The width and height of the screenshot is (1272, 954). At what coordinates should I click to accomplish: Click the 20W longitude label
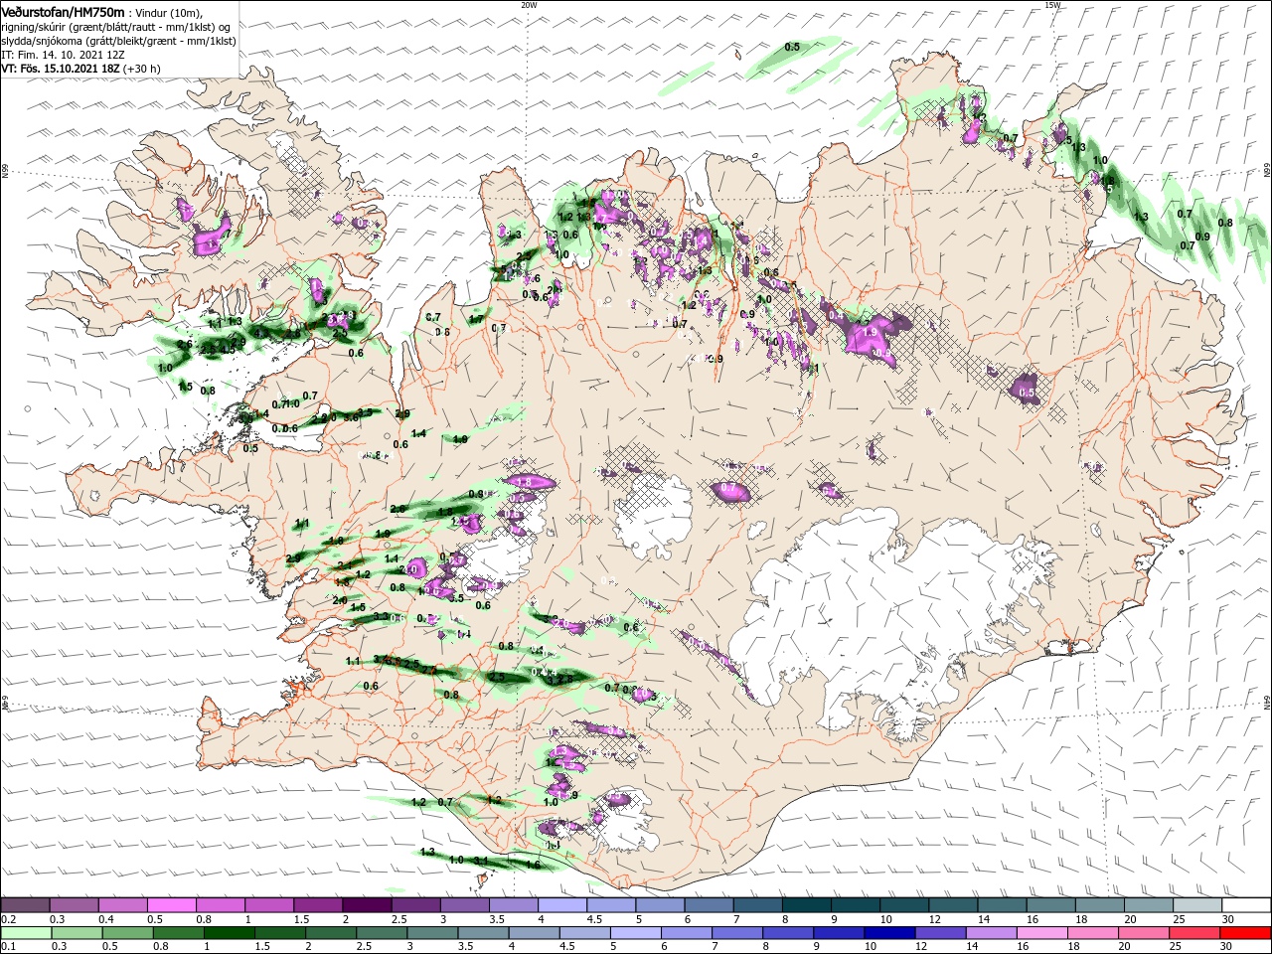click(529, 5)
